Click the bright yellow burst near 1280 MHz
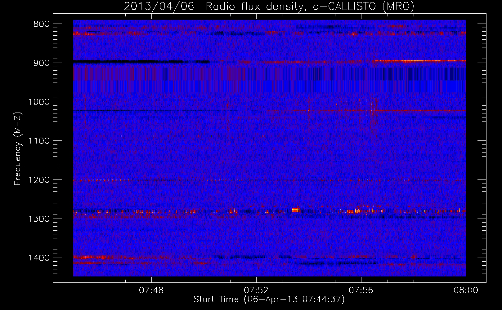 point(296,210)
